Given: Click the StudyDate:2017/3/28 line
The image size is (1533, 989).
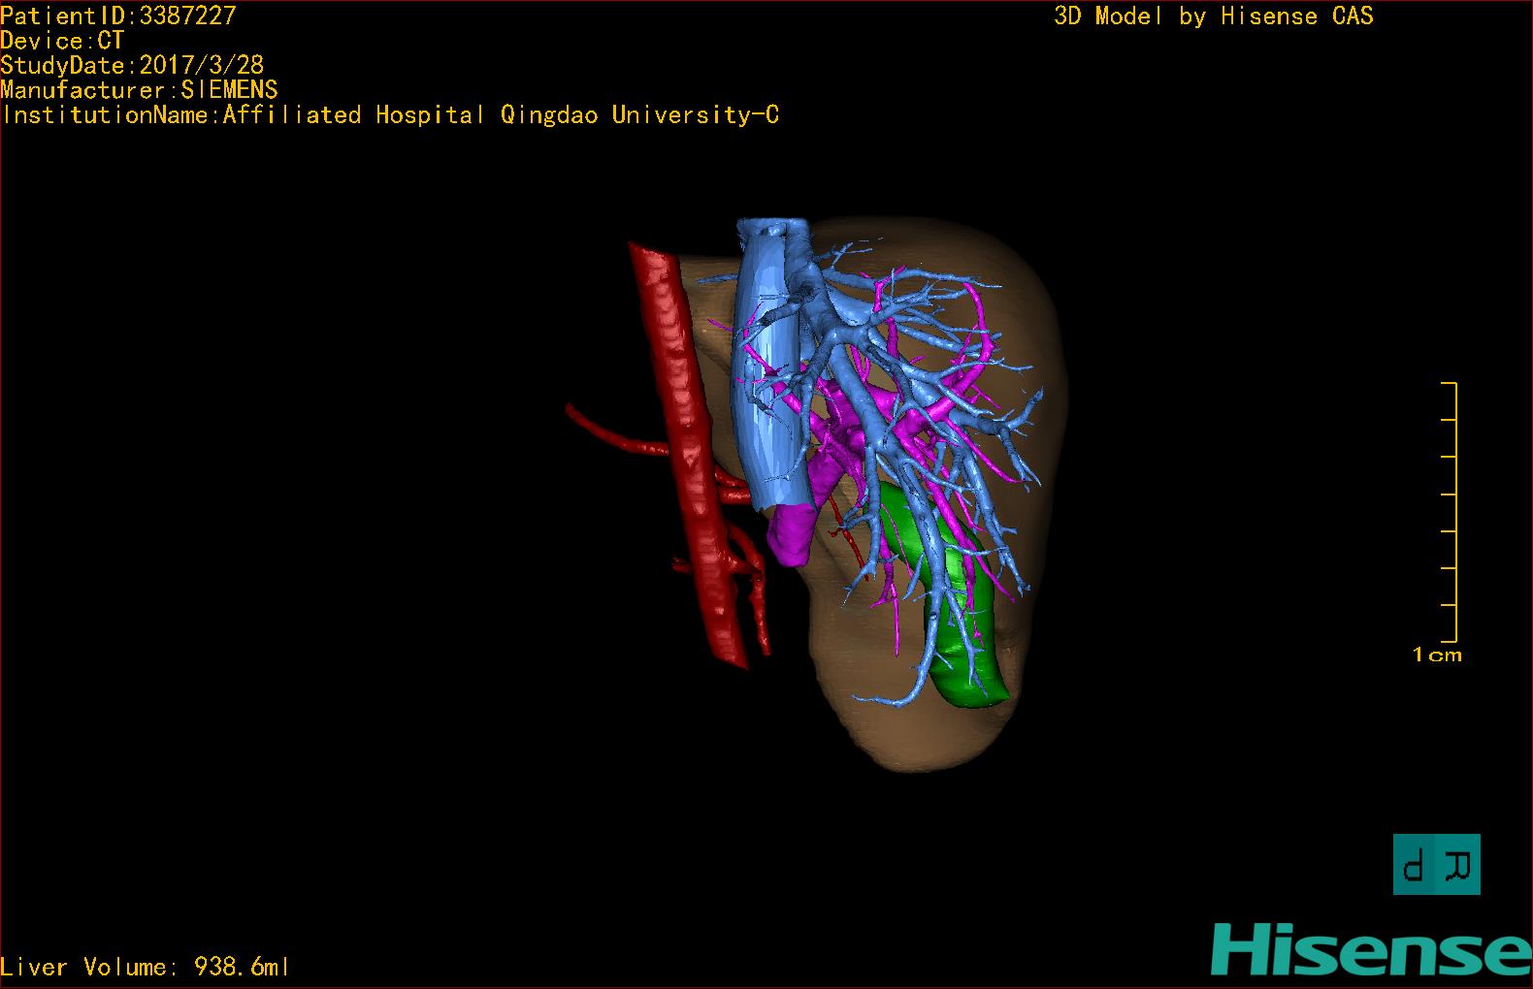Looking at the screenshot, I should coord(132,65).
